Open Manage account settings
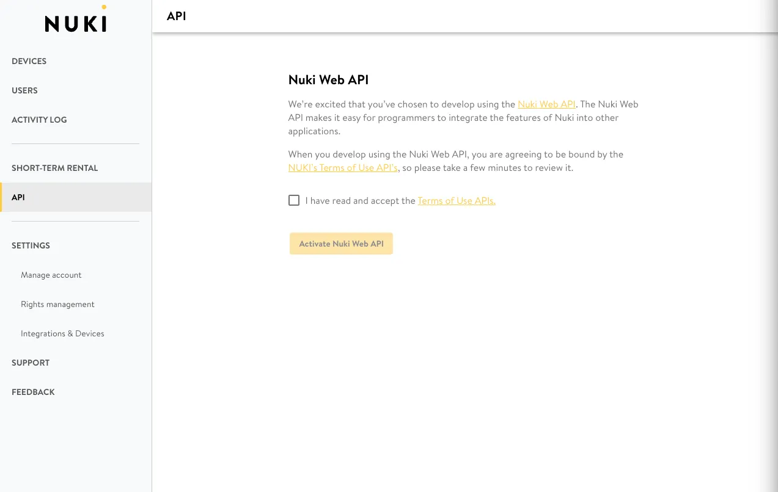This screenshot has width=778, height=492. coord(51,275)
